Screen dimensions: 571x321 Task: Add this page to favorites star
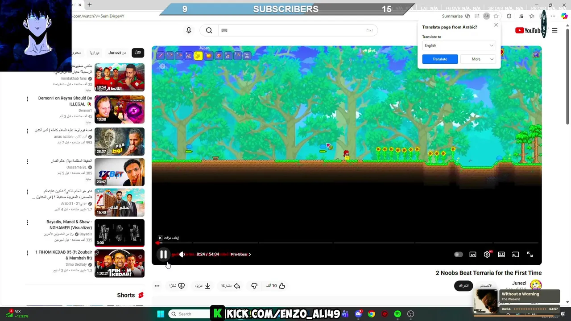(x=496, y=16)
